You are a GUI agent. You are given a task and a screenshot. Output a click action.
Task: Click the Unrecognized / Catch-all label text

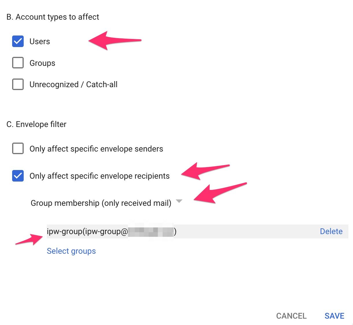coord(73,84)
